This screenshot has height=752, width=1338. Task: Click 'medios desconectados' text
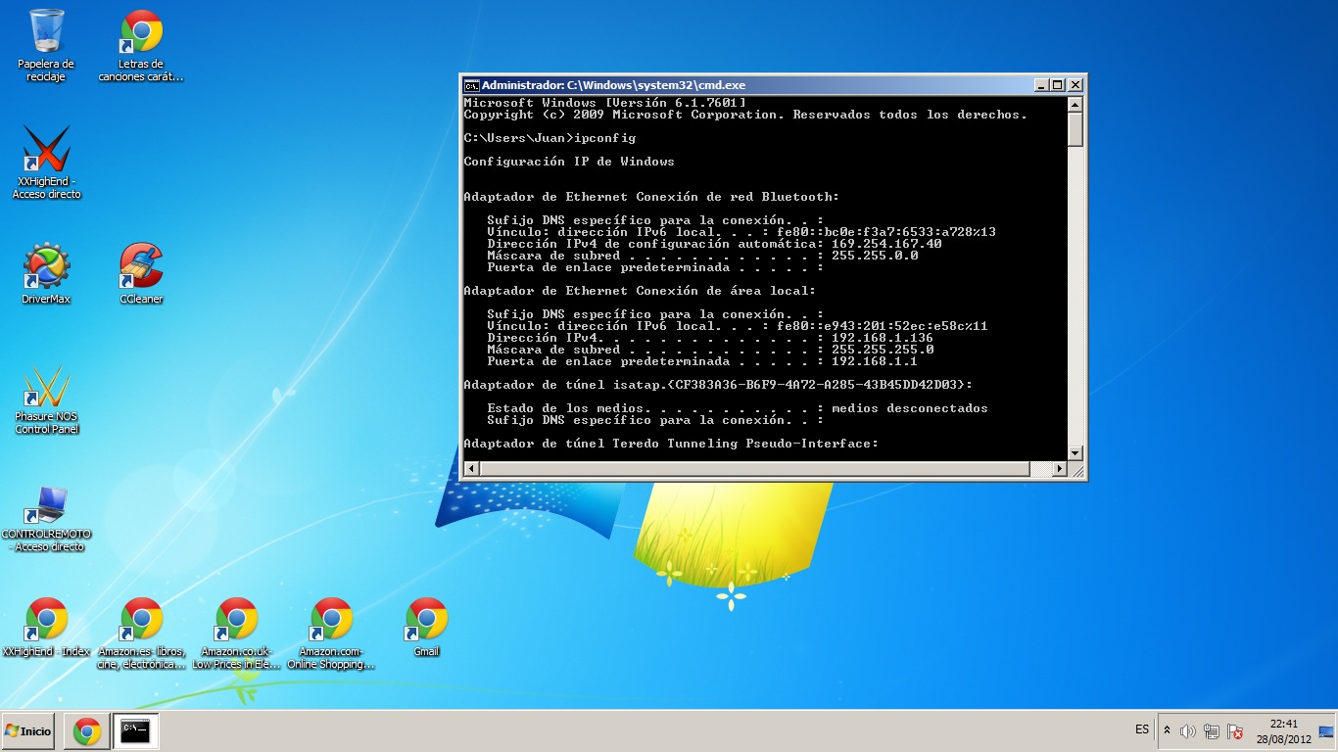pyautogui.click(x=910, y=408)
